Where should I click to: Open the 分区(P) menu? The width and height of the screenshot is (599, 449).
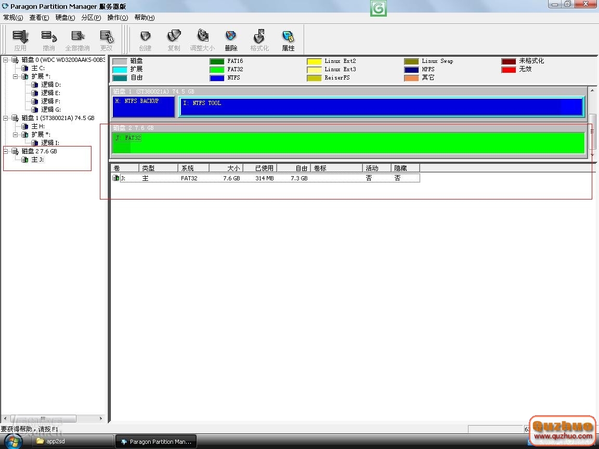coord(91,18)
